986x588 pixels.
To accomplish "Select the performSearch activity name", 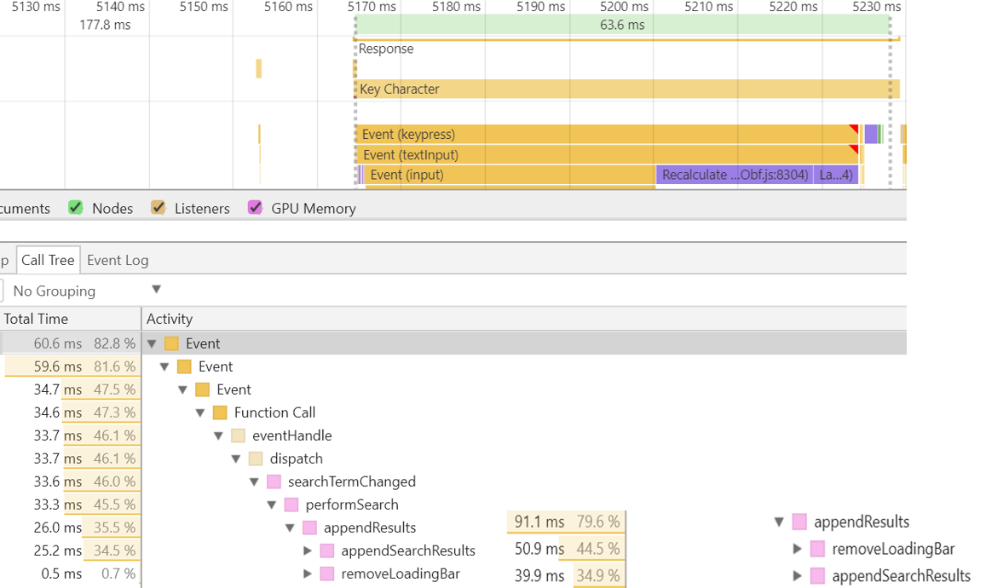I will [x=352, y=504].
